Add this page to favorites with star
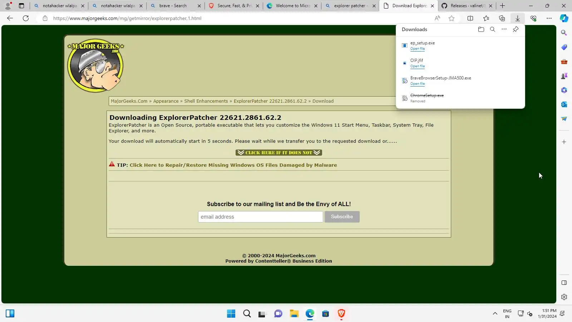 coord(452,18)
